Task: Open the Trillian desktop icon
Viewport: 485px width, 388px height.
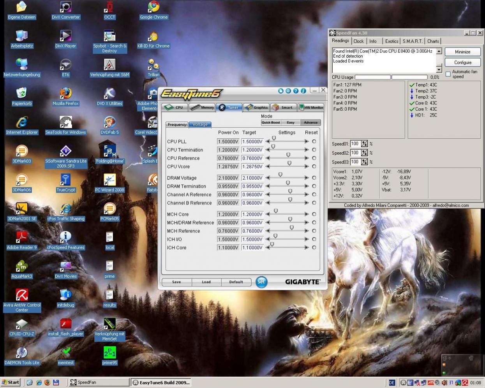Action: 153,65
